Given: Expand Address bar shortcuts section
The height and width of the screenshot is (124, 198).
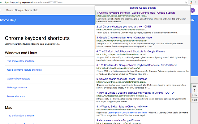Looking at the screenshot, I should pyautogui.click(x=19, y=79).
